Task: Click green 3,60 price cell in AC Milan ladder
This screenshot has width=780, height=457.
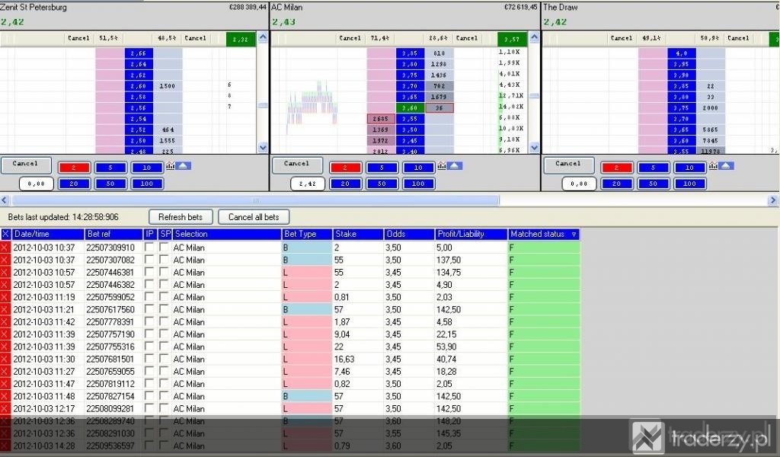Action: coord(410,108)
